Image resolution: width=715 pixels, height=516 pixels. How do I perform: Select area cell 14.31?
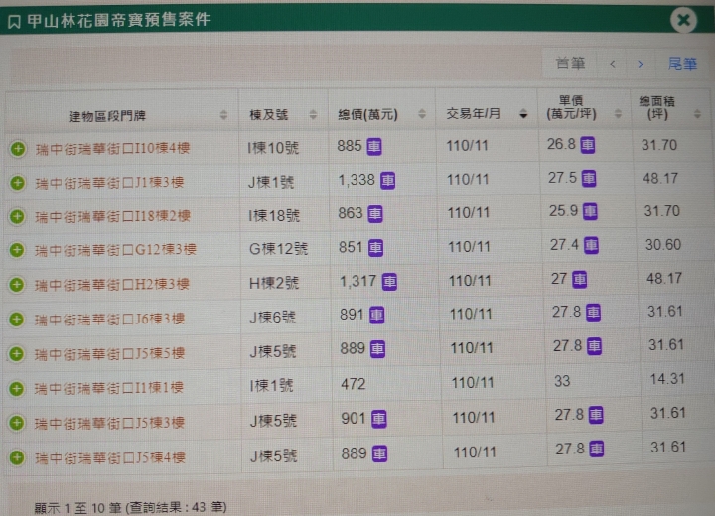coord(667,379)
